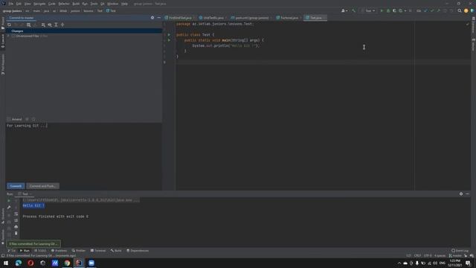Viewport: 476px width, 268px height.
Task: Open the Dependencies tool window tab
Action: [x=138, y=251]
